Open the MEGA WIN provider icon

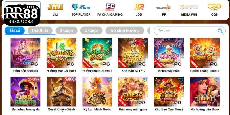click(x=189, y=7)
